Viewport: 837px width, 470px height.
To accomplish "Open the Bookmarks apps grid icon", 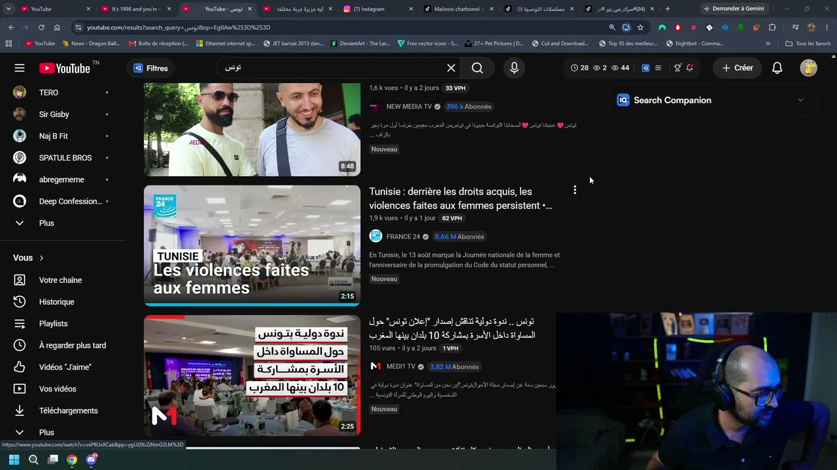I will 9,44.
